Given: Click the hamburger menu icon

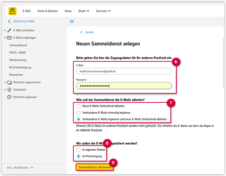Looking at the screenshot, I should (x=72, y=21).
